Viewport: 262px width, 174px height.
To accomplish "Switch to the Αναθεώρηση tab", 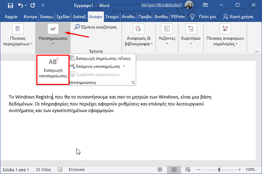I will click(129, 17).
